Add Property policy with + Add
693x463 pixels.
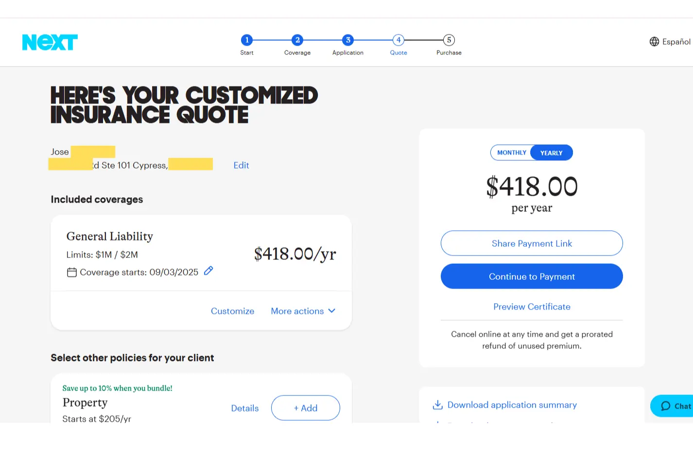[306, 408]
